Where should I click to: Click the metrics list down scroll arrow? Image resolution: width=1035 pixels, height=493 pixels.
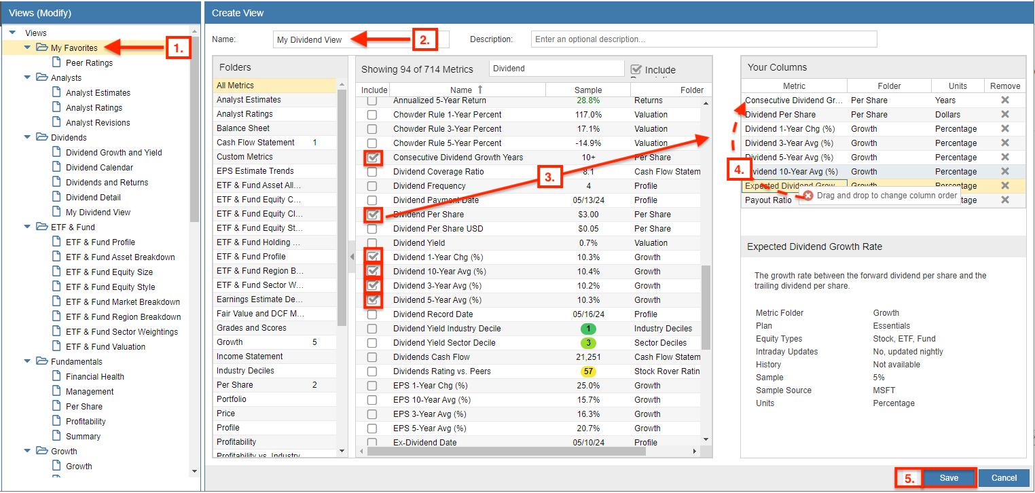coord(706,439)
